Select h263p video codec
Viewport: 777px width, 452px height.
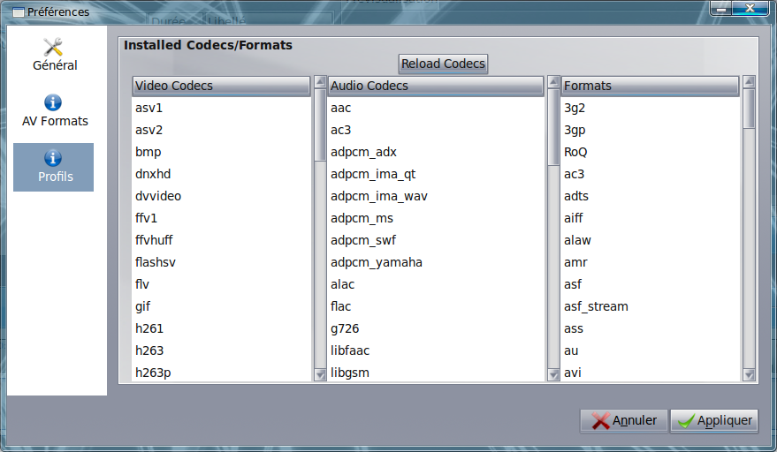point(221,372)
